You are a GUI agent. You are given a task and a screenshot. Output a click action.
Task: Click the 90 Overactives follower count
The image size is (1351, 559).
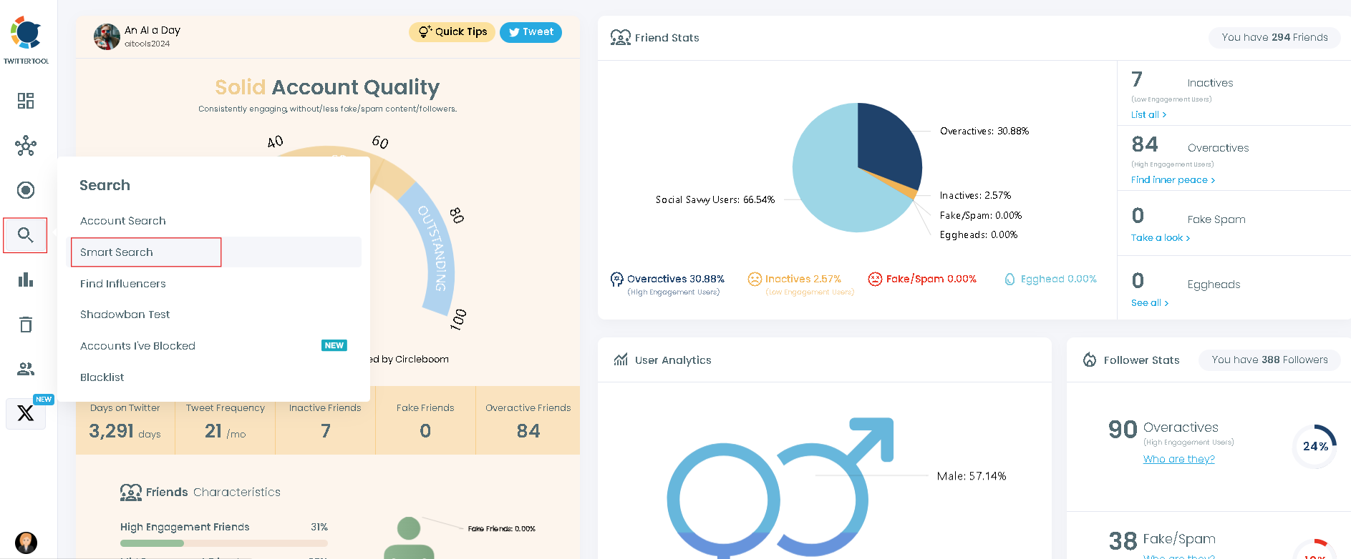[x=1123, y=429]
